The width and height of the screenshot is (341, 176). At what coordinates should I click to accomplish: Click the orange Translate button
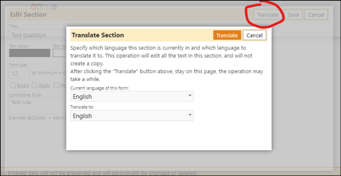(227, 35)
